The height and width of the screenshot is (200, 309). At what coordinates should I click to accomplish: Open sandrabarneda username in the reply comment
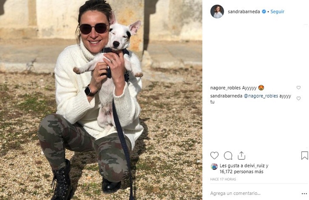click(x=226, y=96)
